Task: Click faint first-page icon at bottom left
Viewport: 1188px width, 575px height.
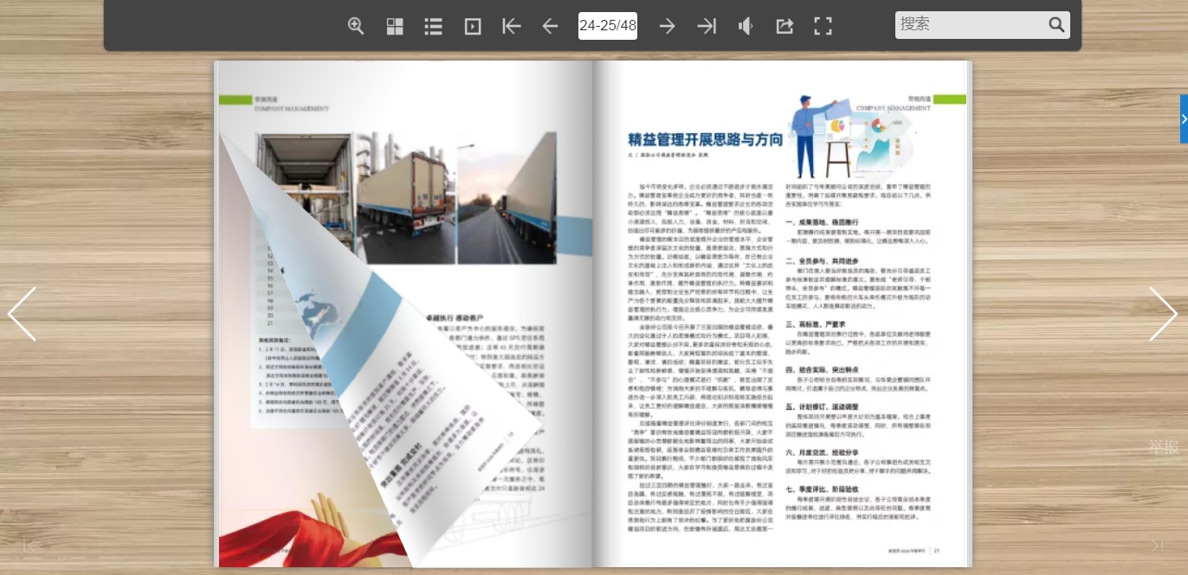Action: click(x=29, y=546)
